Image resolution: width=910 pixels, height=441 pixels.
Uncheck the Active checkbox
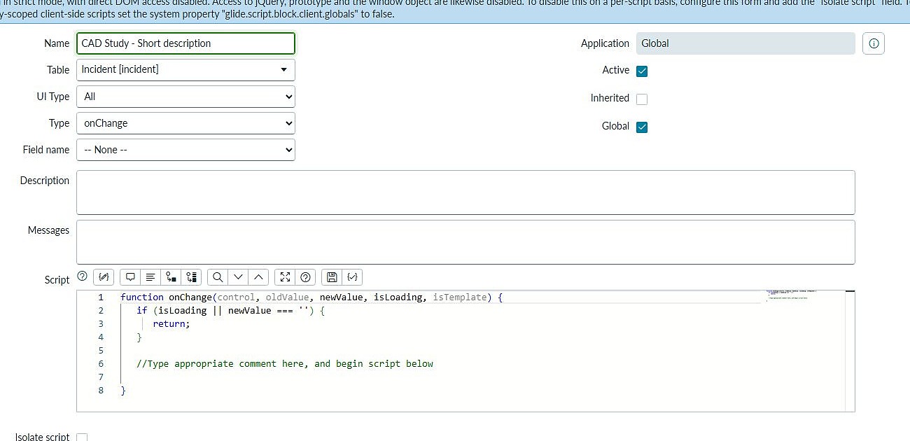642,71
